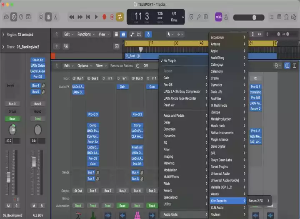This screenshot has width=300, height=219.
Task: Toggle the Metronome icon
Action: [x=226, y=17]
